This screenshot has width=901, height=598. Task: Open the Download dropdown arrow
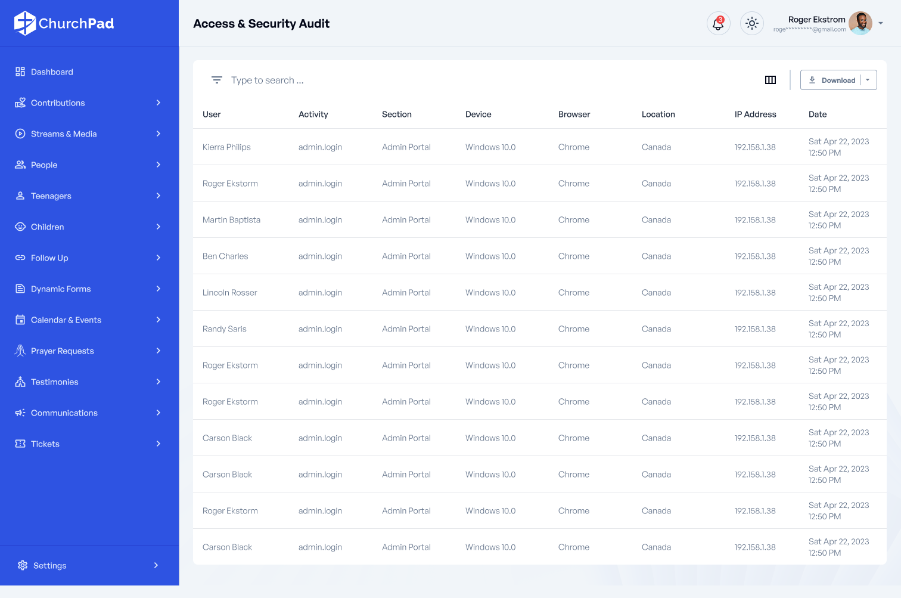click(868, 80)
